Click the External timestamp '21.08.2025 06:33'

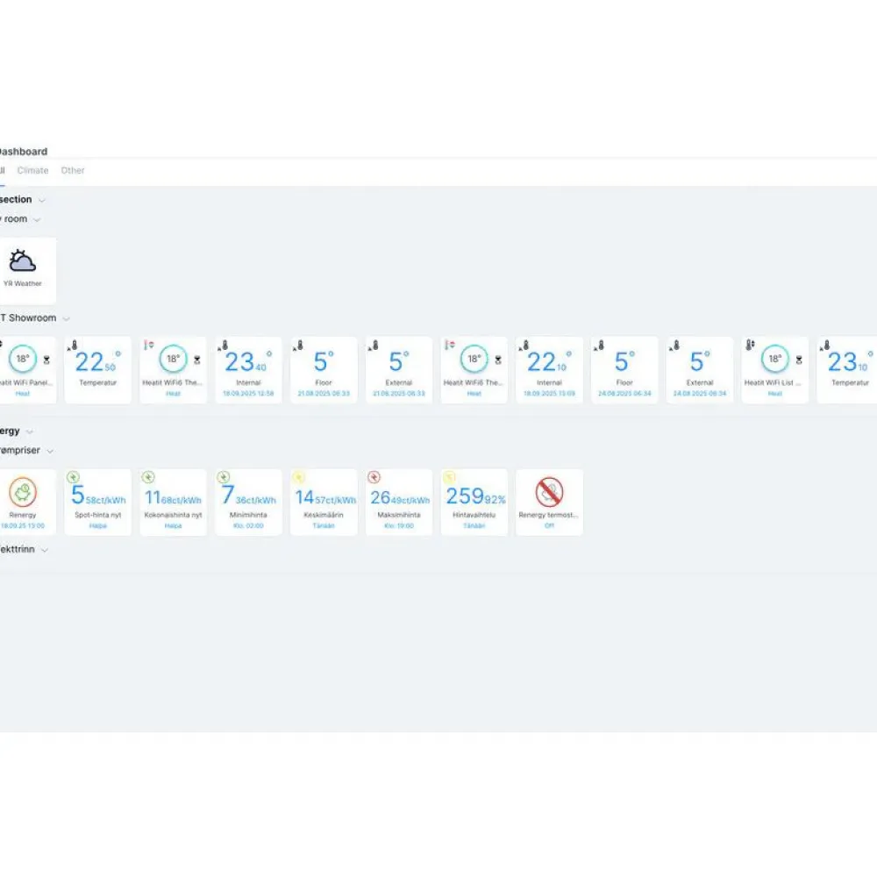tap(399, 394)
